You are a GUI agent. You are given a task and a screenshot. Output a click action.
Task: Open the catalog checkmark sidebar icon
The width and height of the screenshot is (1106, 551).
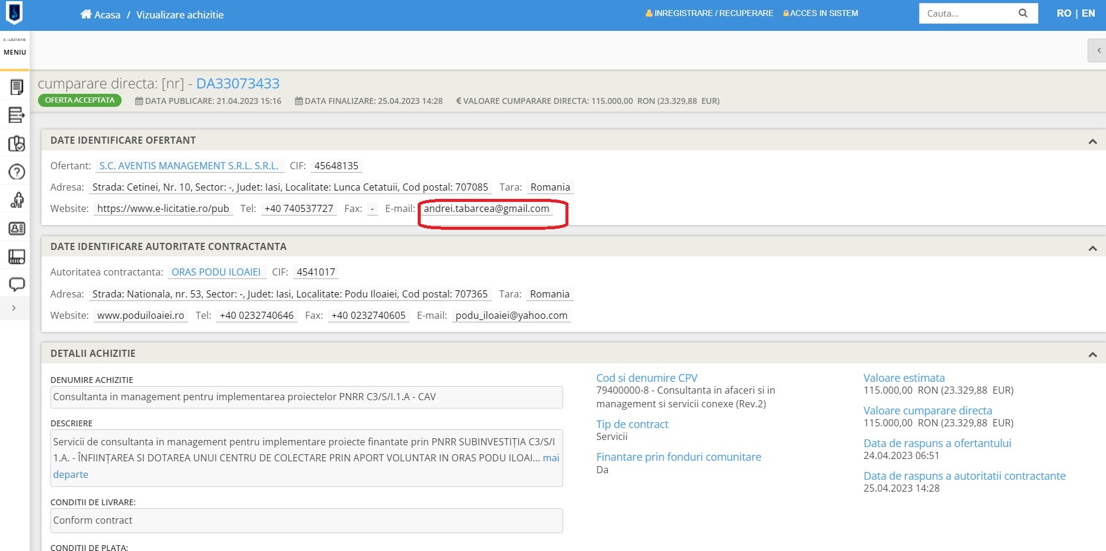point(17,144)
